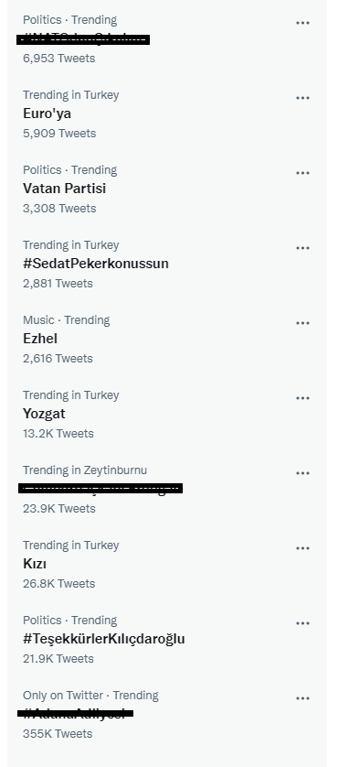Screen dimensions: 338x767
Task: Click three-dot menu beside Kızı trend
Action: click(302, 548)
